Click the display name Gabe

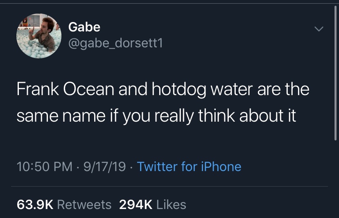[x=84, y=27]
